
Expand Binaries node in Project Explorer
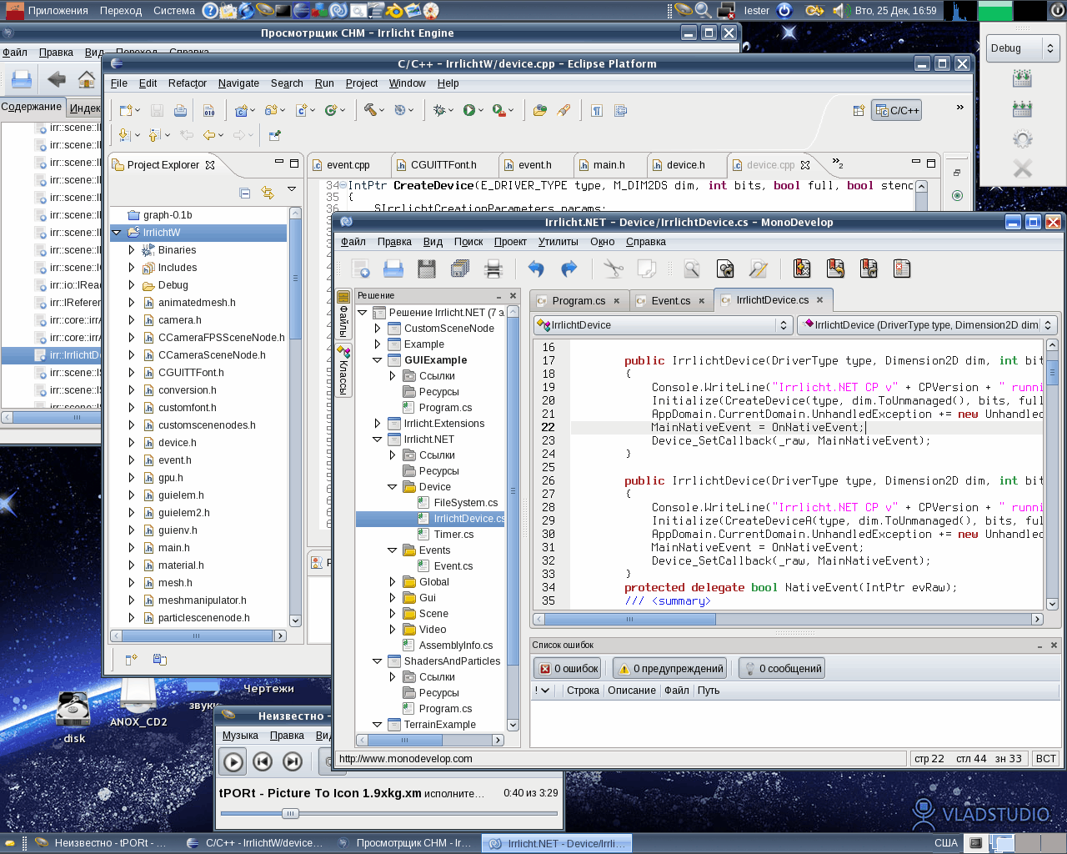132,250
